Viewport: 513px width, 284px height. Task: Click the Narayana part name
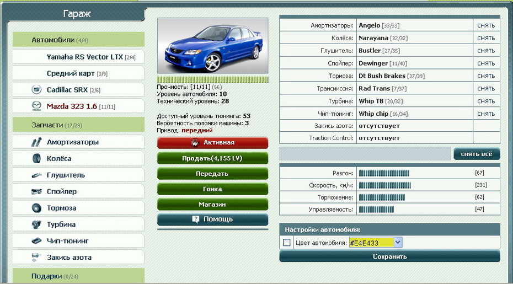(373, 38)
